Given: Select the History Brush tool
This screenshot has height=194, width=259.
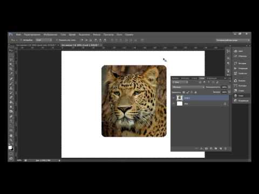Looking at the screenshot, I should pos(11,93).
